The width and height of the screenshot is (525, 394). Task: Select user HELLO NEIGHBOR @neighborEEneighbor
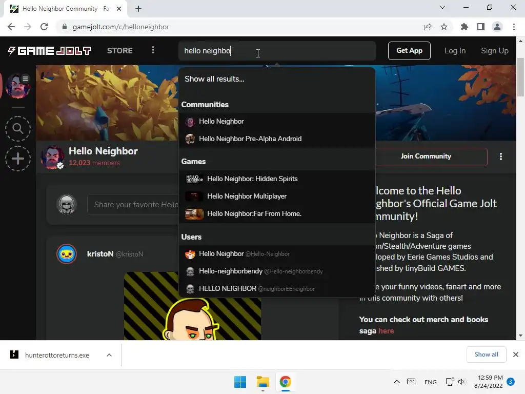[277, 289]
